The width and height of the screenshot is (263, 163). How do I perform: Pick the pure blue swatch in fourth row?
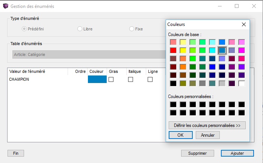pos(212,67)
